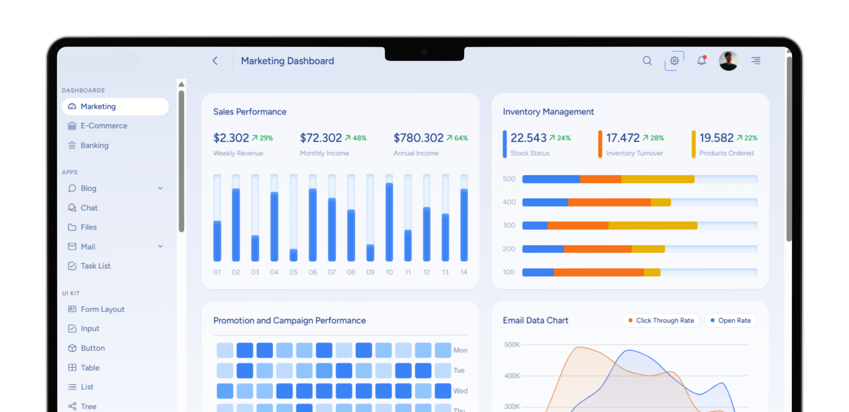
Task: Click the Files folder icon in sidebar
Action: pos(72,227)
